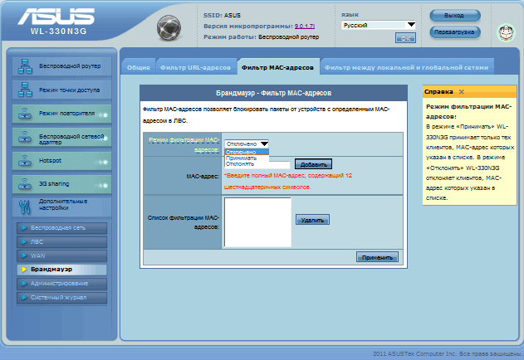Close the Справка help panel
The image size is (524, 360).
coord(461,92)
